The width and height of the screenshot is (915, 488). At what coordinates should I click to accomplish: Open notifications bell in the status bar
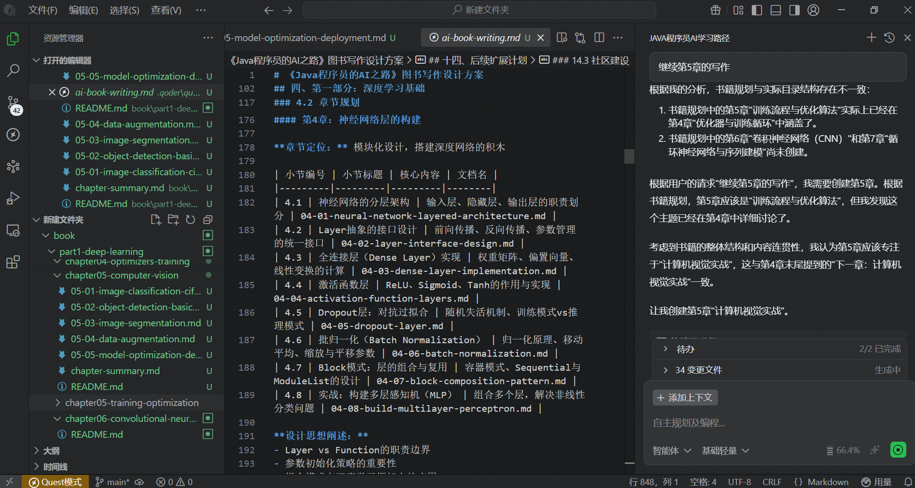tap(907, 481)
